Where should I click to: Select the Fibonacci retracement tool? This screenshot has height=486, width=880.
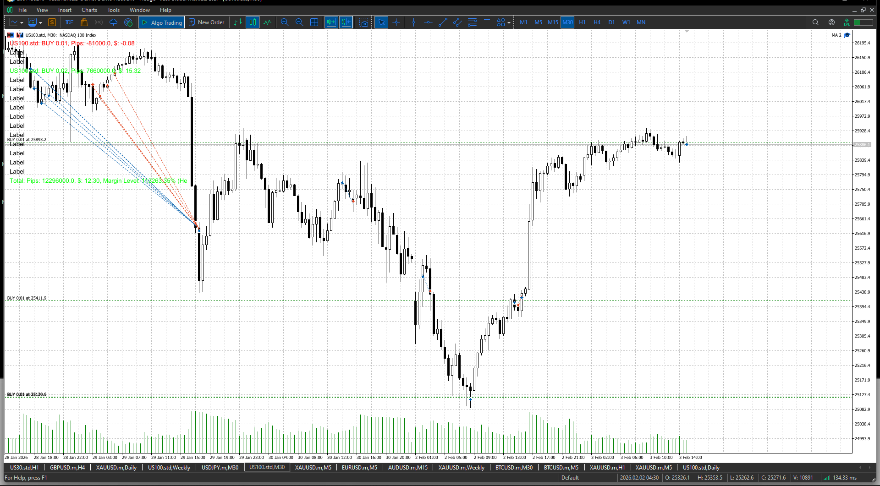pos(472,22)
